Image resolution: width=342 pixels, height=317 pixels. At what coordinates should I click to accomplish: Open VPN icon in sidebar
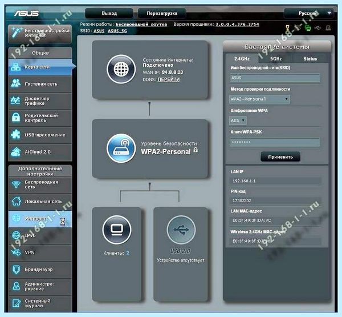tap(17, 252)
